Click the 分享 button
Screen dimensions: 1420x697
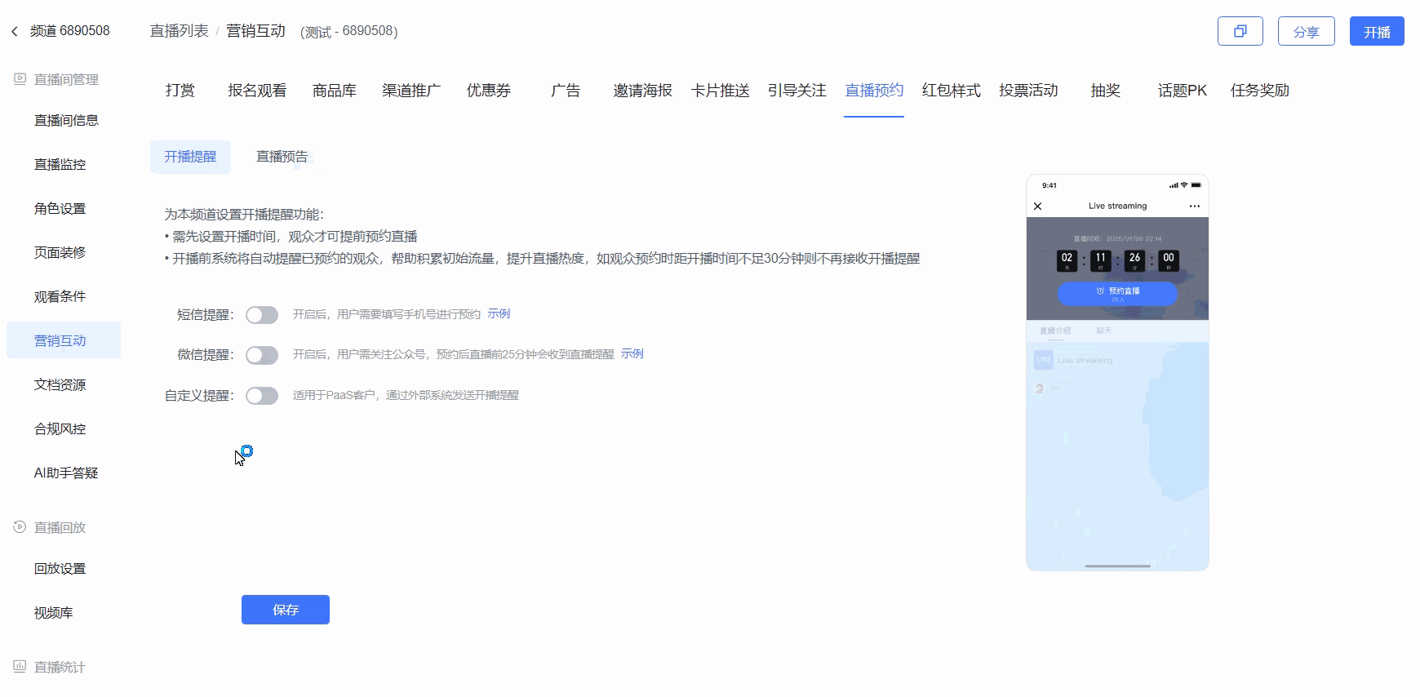pos(1307,31)
